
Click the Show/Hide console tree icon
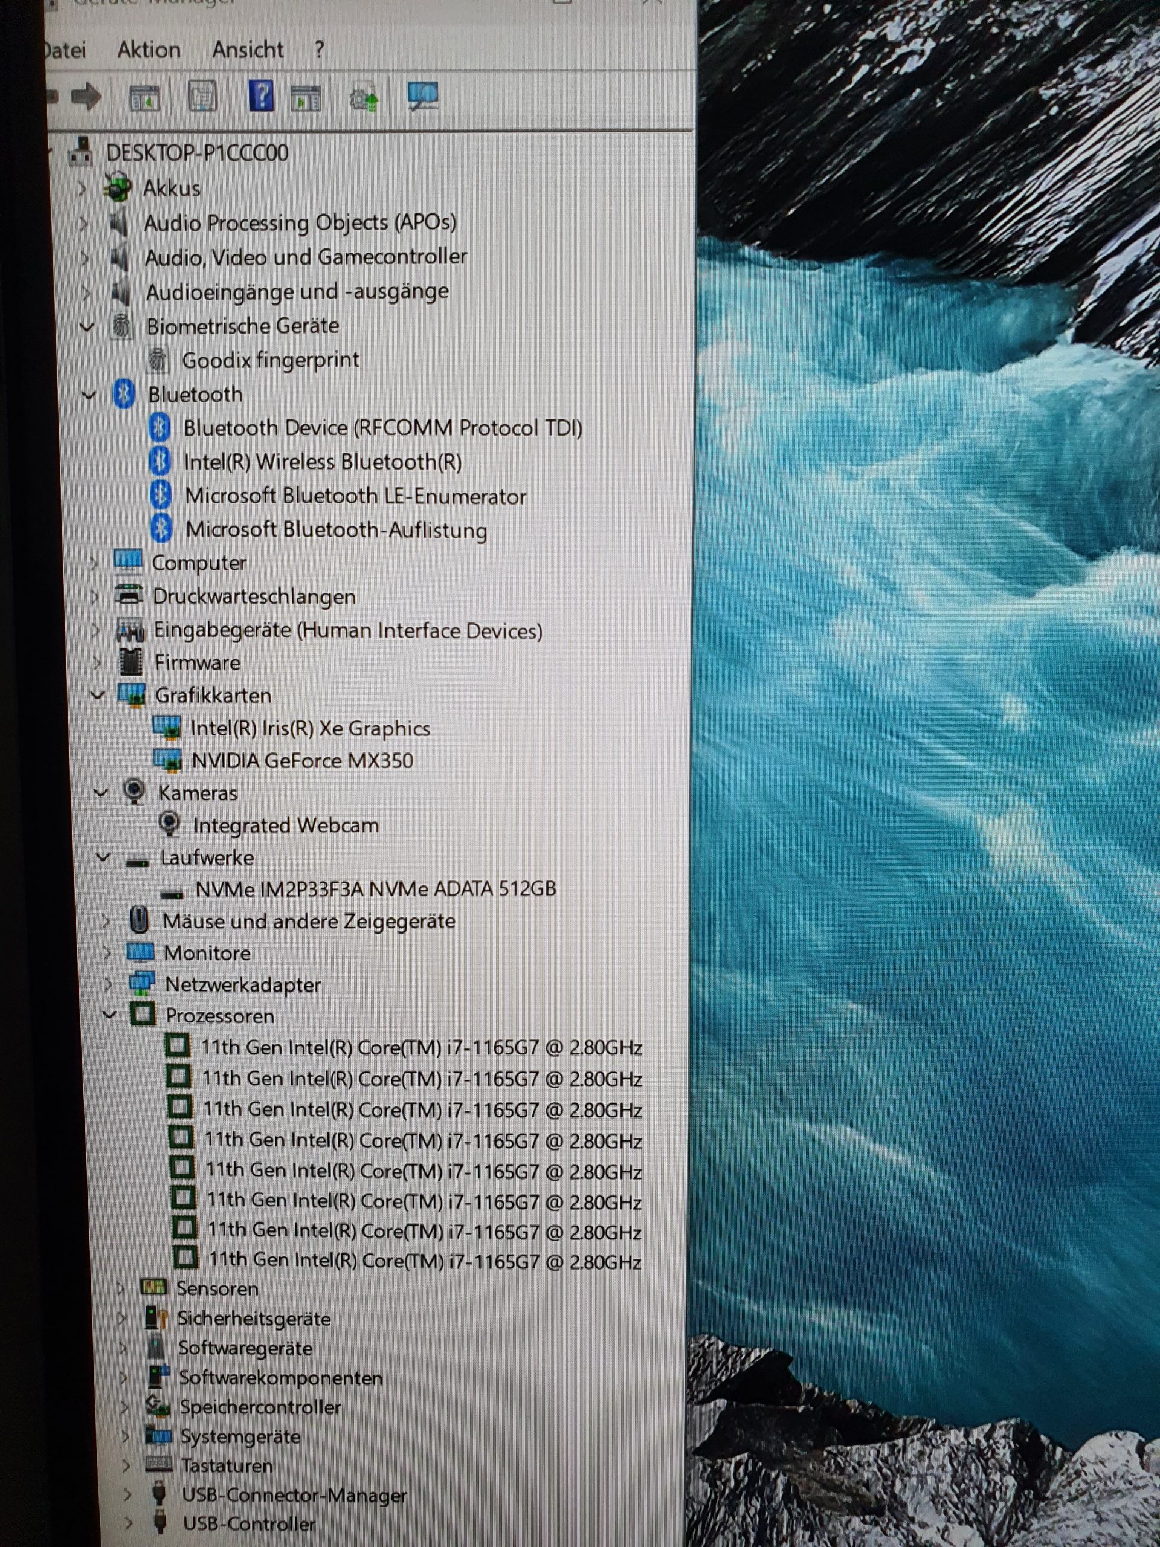tap(146, 97)
